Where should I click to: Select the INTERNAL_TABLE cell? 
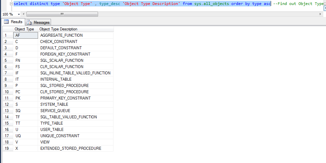click(76, 79)
